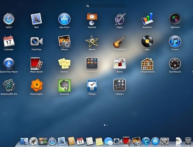Open iPhoto from the Launchpad grid

click(x=64, y=41)
